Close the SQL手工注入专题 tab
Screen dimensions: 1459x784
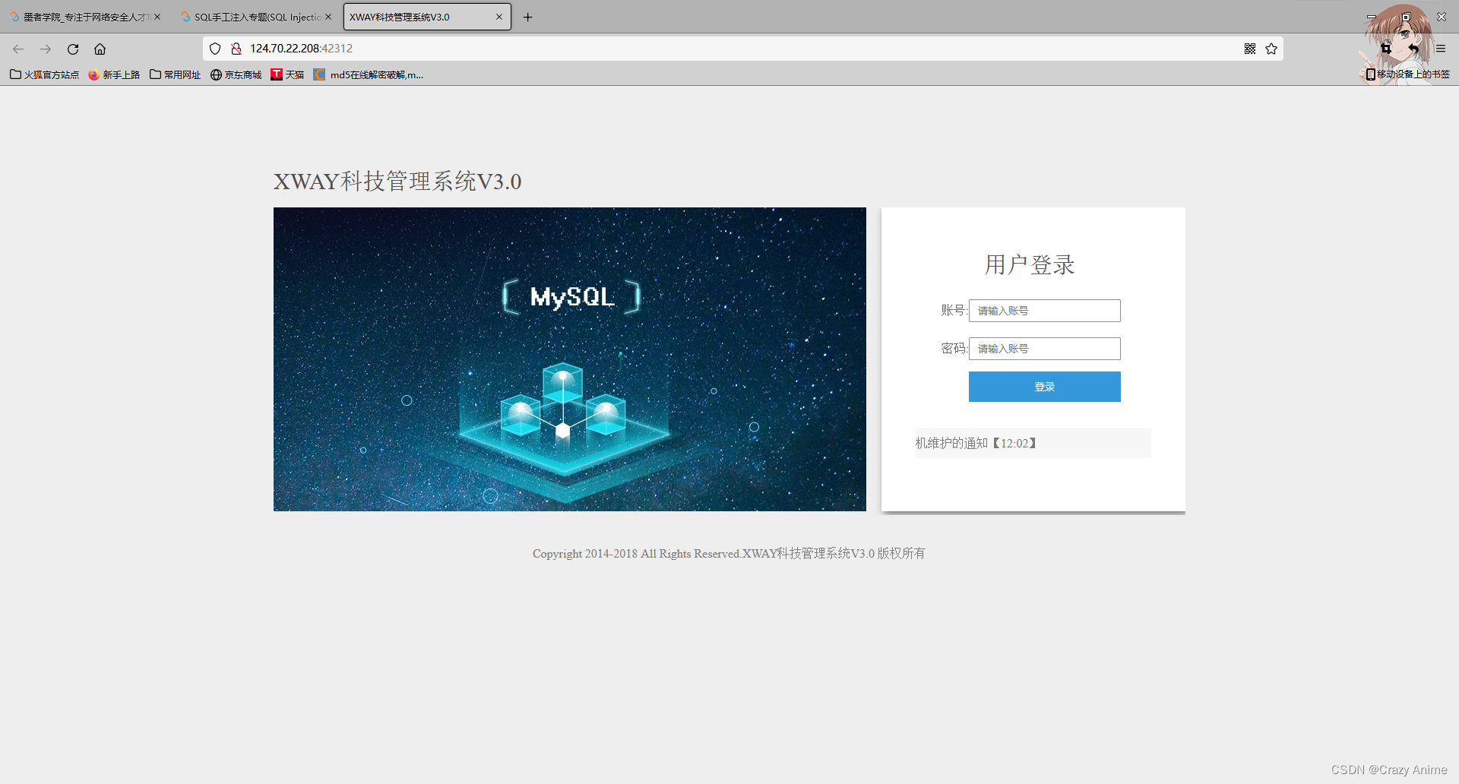(328, 17)
